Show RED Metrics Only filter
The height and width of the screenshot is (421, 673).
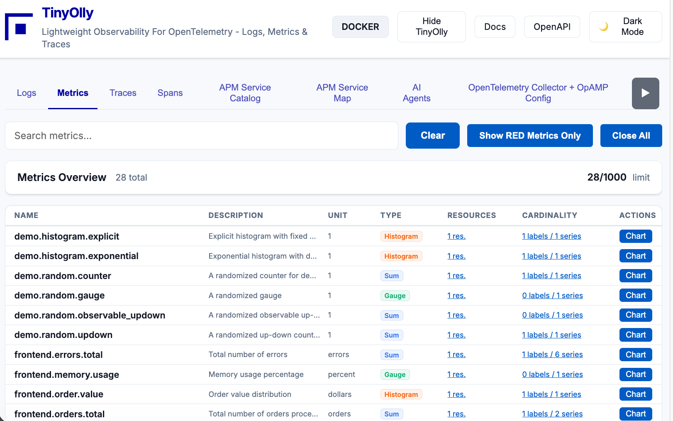tap(529, 136)
